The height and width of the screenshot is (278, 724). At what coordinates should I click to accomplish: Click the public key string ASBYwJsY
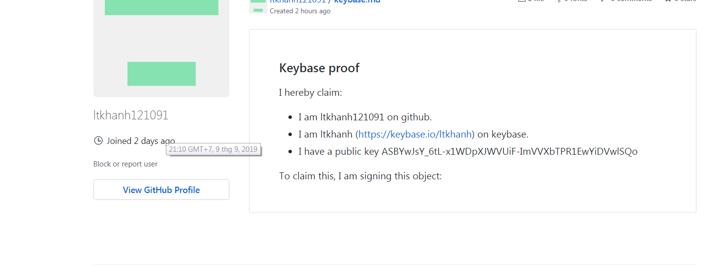tap(509, 151)
